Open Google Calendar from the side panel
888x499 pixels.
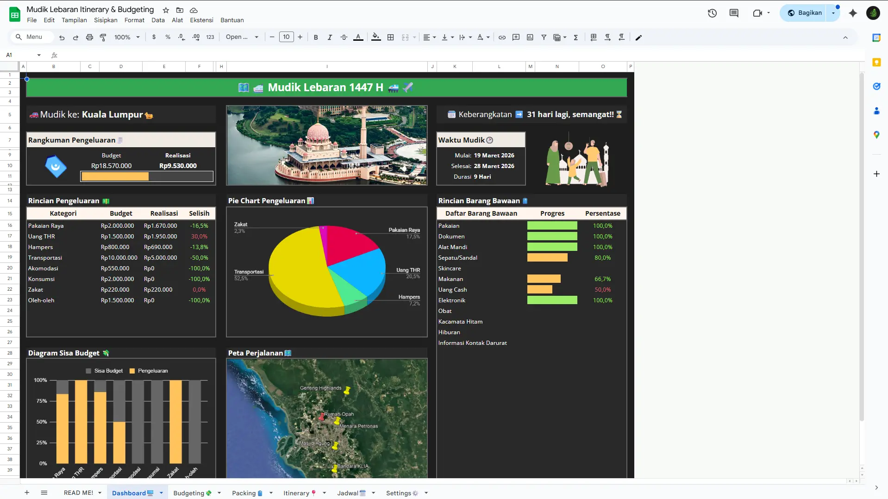pos(876,38)
